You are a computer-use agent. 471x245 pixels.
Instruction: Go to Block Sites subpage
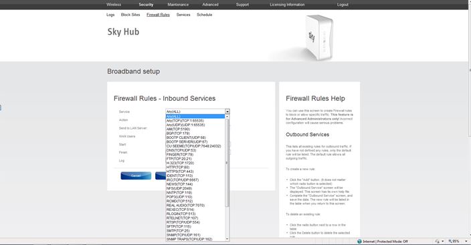click(130, 15)
